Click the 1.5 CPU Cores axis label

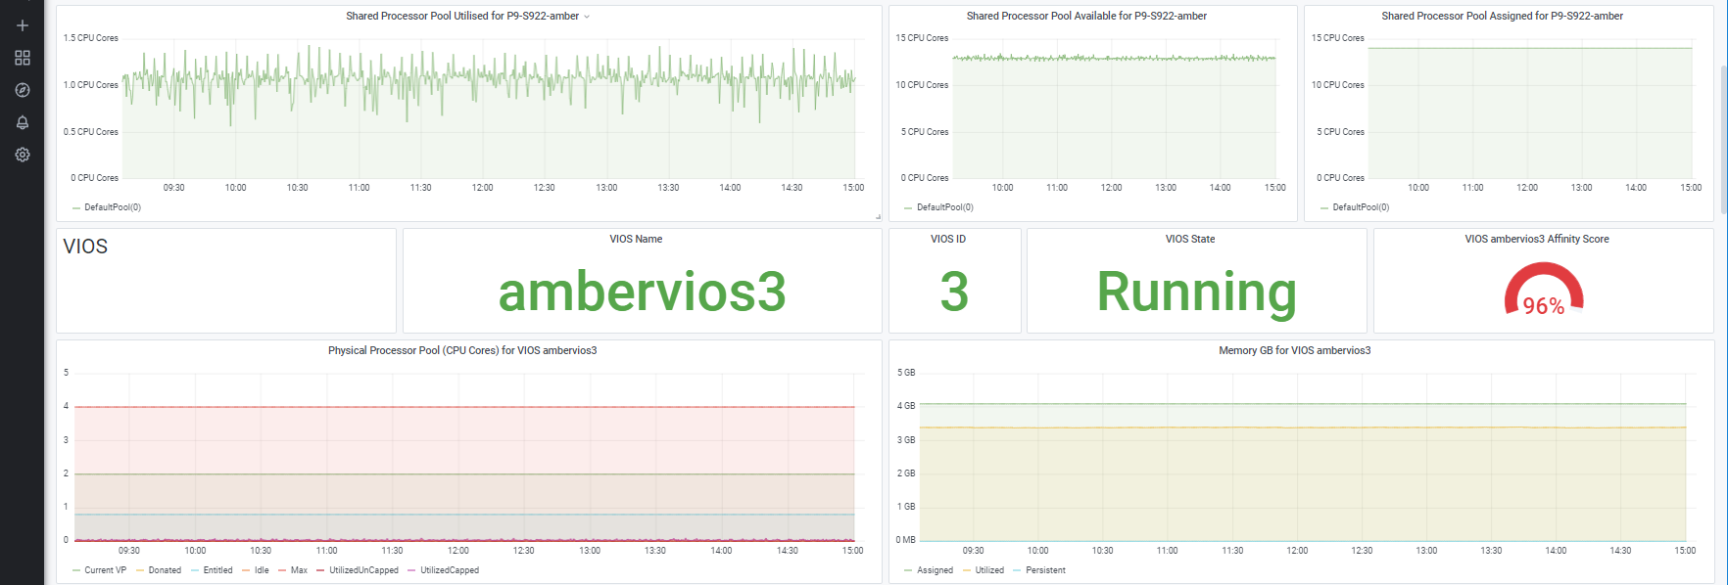click(91, 38)
